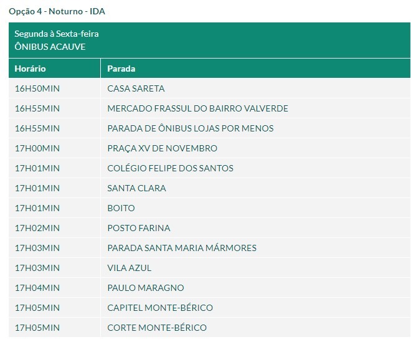Click the 'ÔNIBUS ACAUVE' heading
The width and height of the screenshot is (411, 342).
50,47
